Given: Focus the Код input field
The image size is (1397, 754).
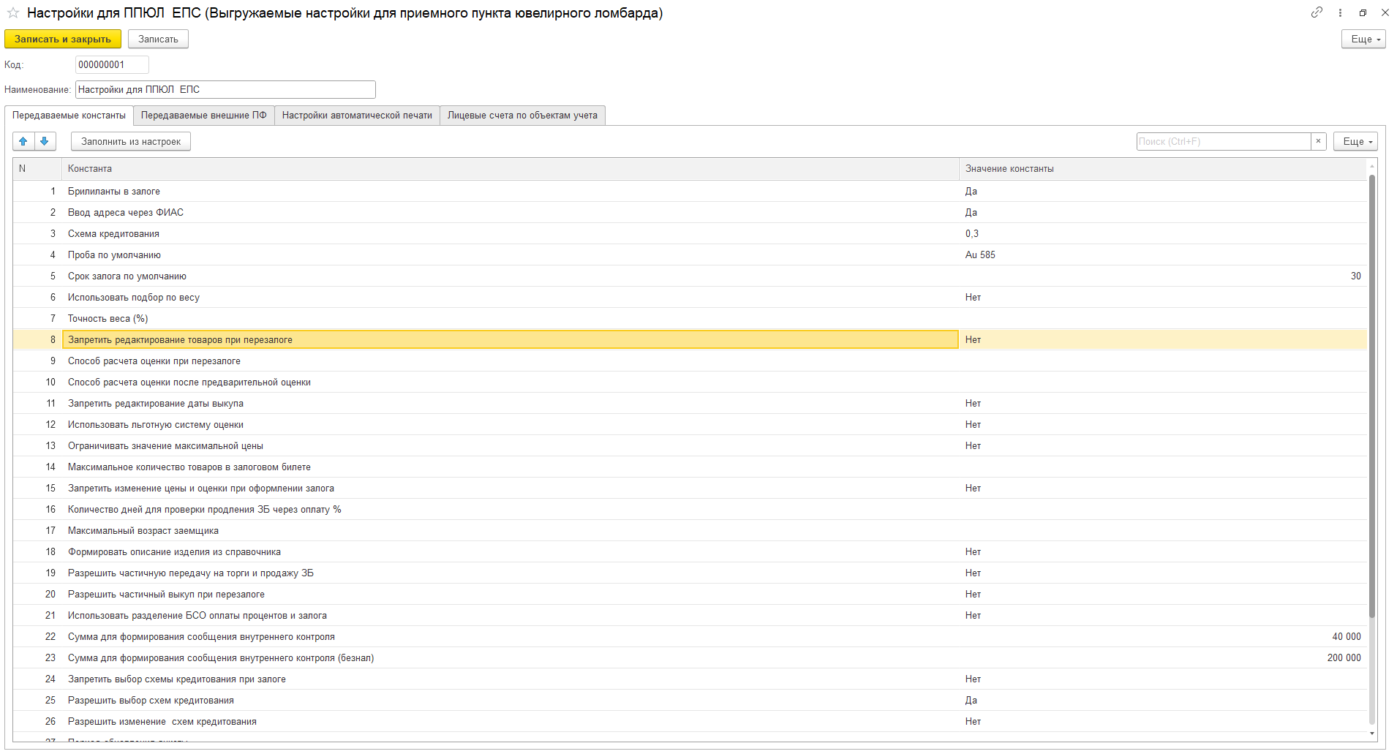Looking at the screenshot, I should 112,64.
